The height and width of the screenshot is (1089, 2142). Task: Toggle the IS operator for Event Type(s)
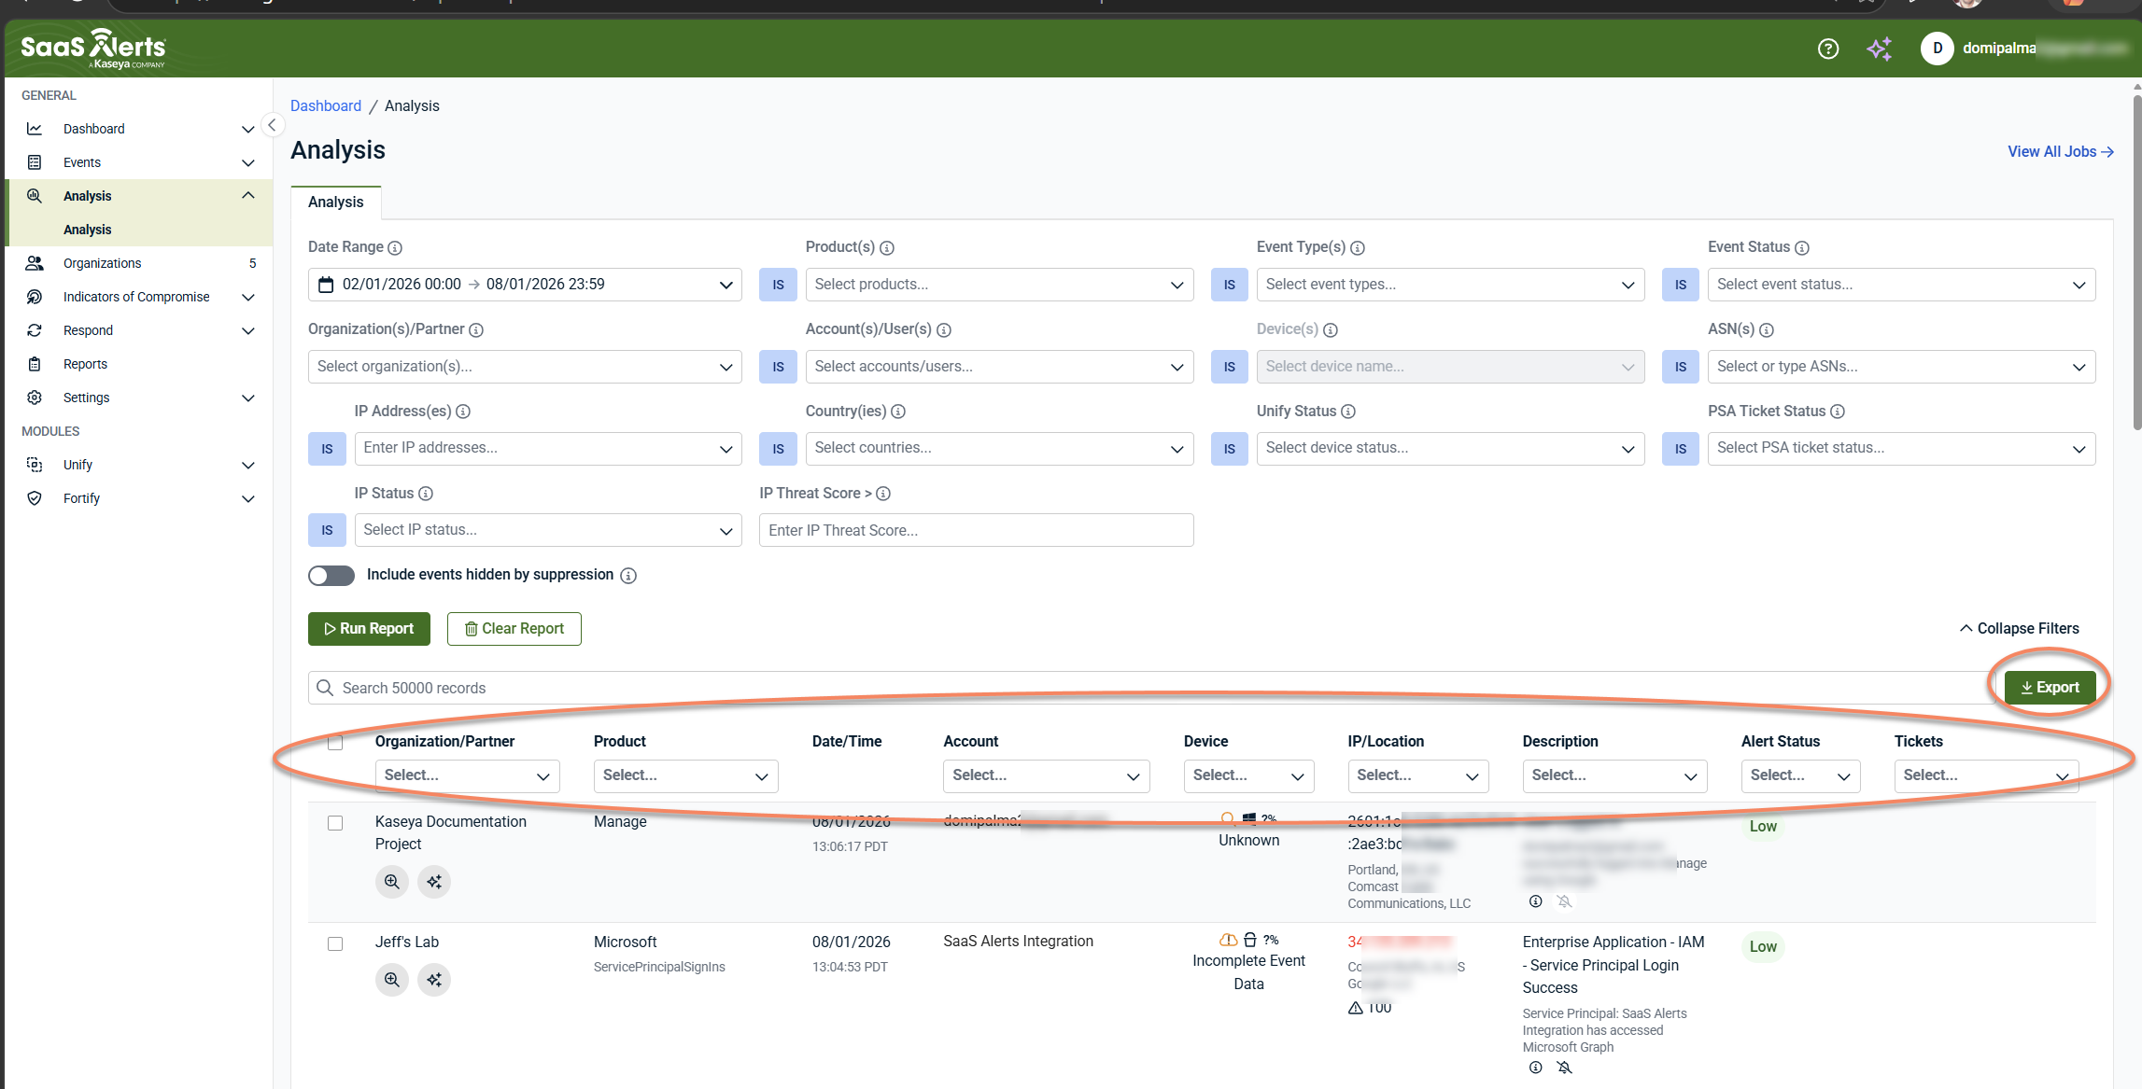(1230, 285)
